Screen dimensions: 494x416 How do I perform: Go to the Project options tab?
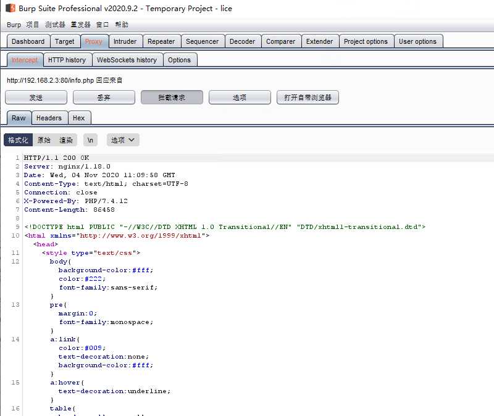(366, 41)
